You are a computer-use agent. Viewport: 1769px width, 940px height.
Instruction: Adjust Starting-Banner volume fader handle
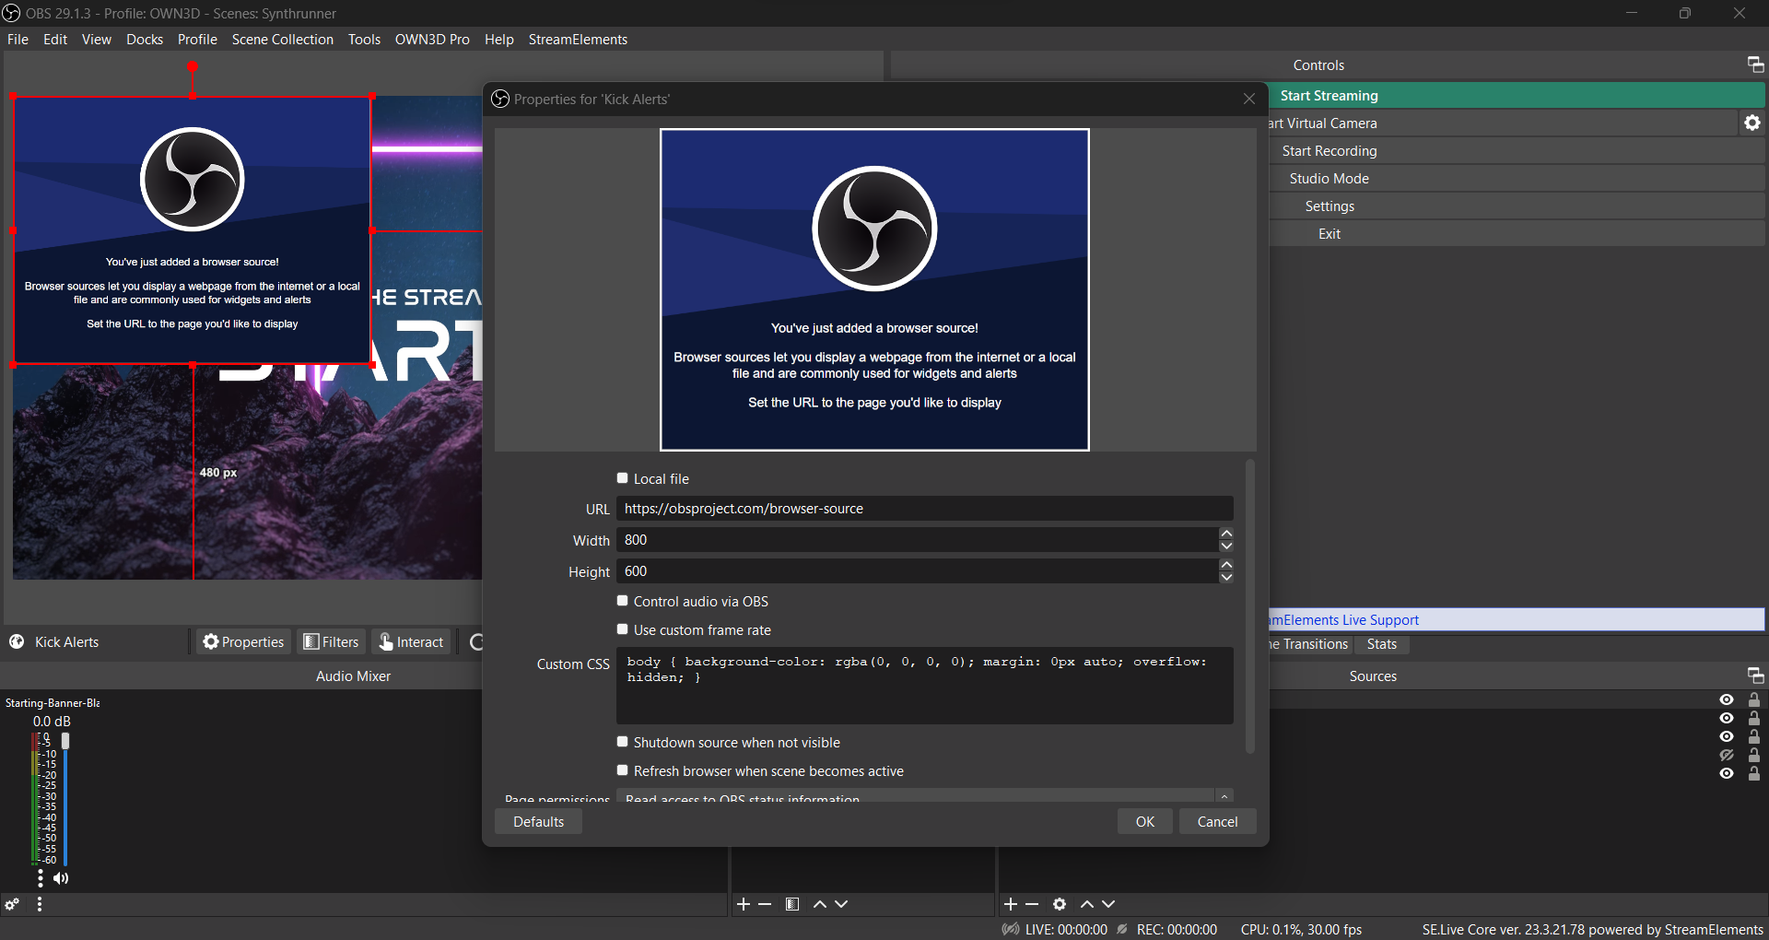tap(65, 740)
